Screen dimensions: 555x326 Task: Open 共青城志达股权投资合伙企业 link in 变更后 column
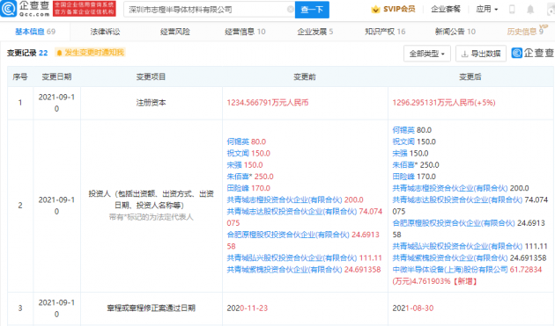pos(458,200)
